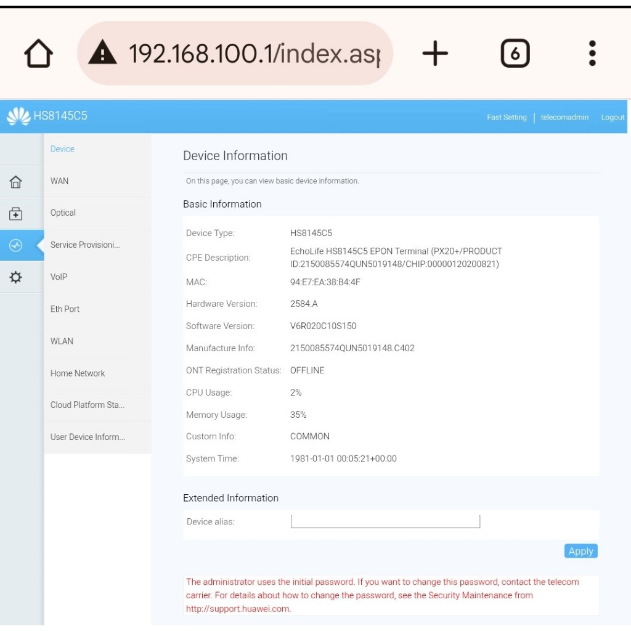
Task: Tap the browser home icon
Action: pyautogui.click(x=38, y=54)
